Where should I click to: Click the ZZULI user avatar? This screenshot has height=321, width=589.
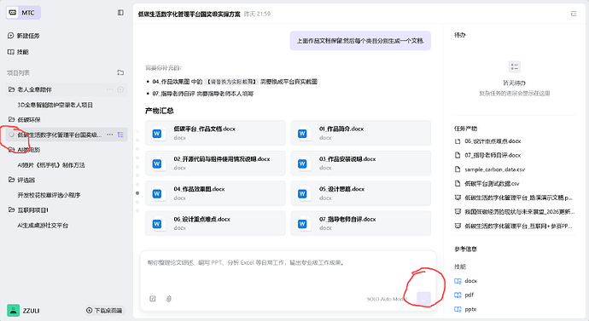pos(13,311)
